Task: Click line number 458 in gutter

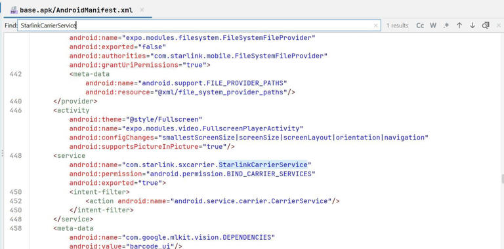Action: point(16,228)
